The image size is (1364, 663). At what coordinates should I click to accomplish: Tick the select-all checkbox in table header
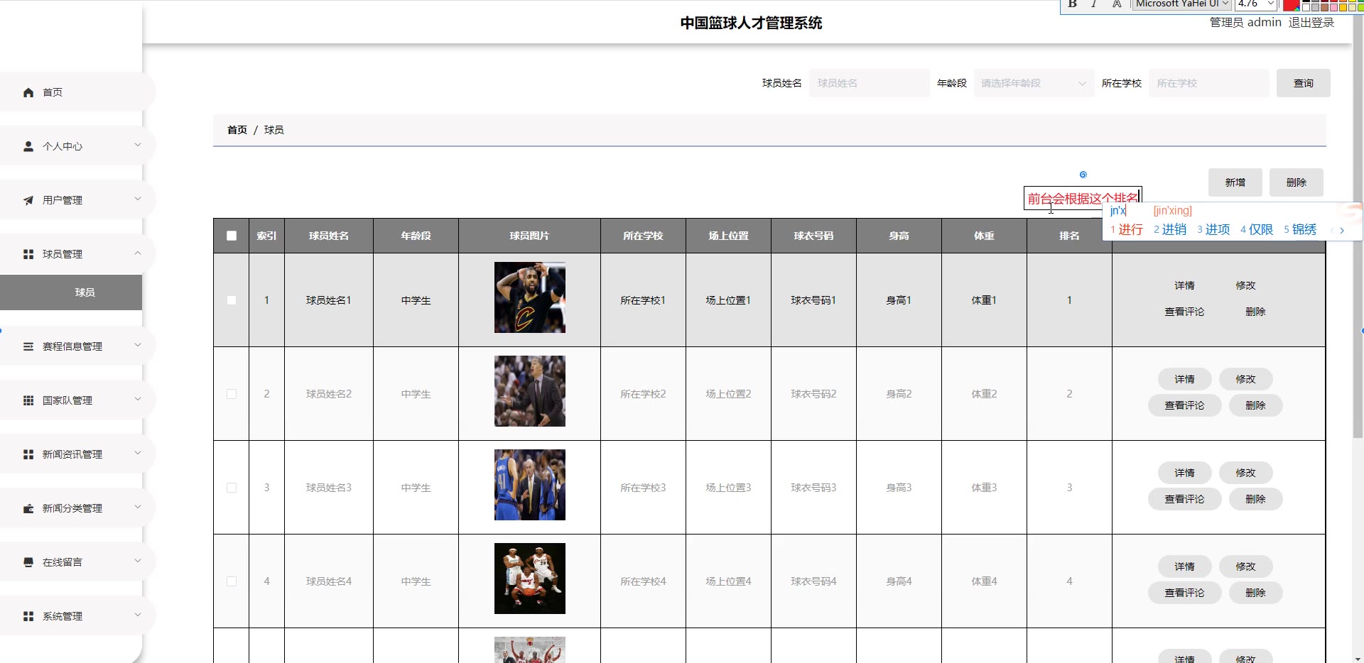click(x=232, y=236)
